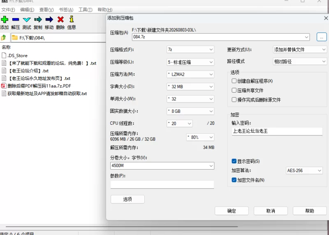Click 取消 button
Screen dimensions: 329x235
[271, 211]
